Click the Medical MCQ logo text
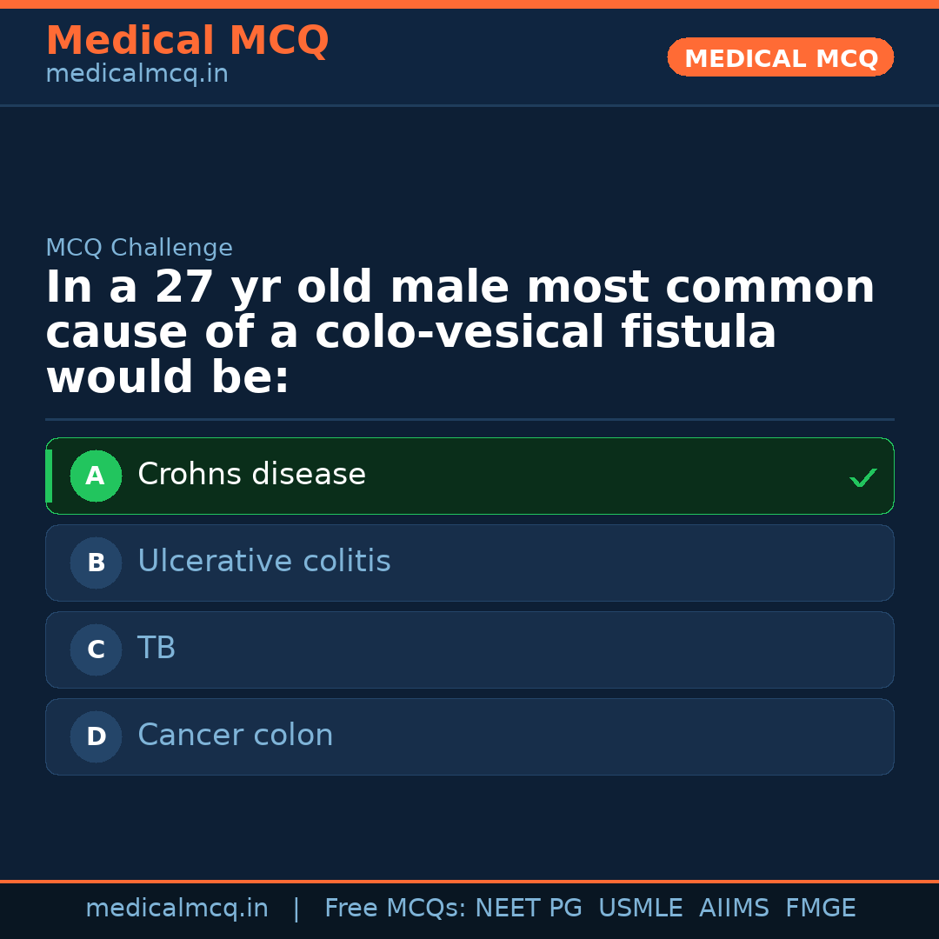Viewport: 939px width, 939px height. coord(187,41)
